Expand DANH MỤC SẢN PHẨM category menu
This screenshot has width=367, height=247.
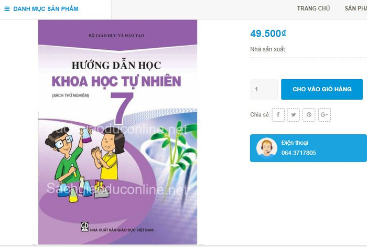[46, 9]
